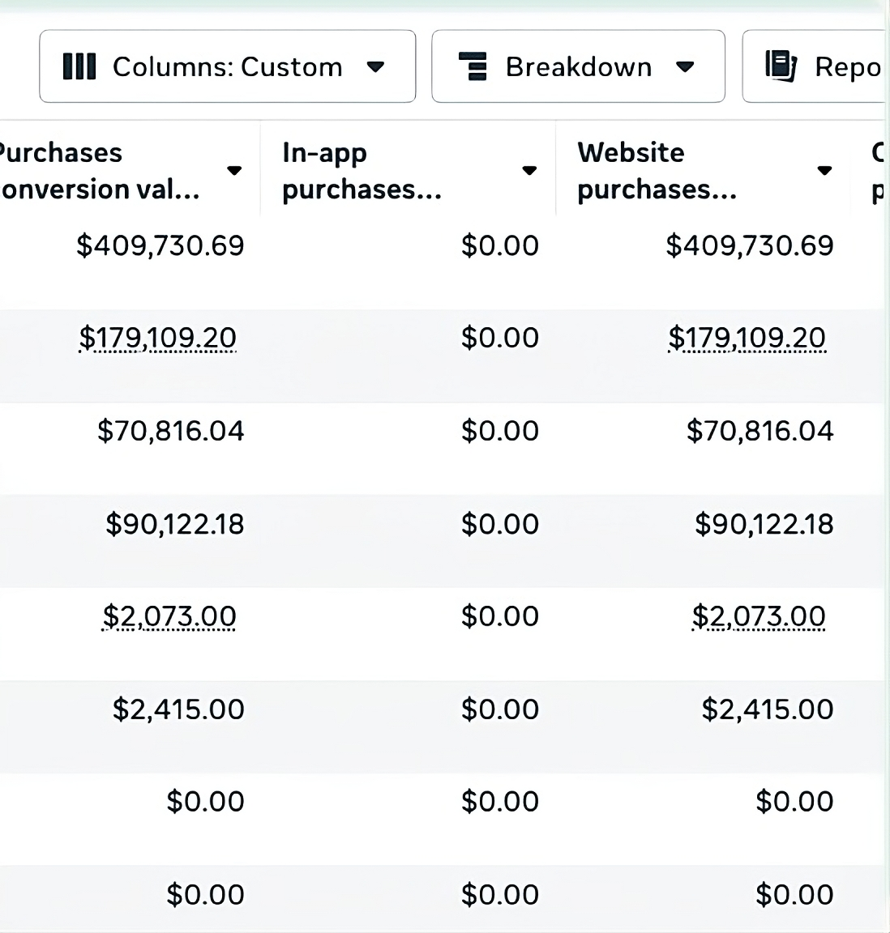Click the Reports document icon

781,66
